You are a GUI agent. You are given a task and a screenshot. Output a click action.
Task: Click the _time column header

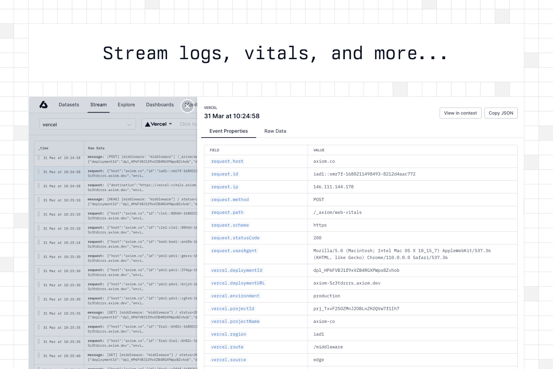[43, 148]
